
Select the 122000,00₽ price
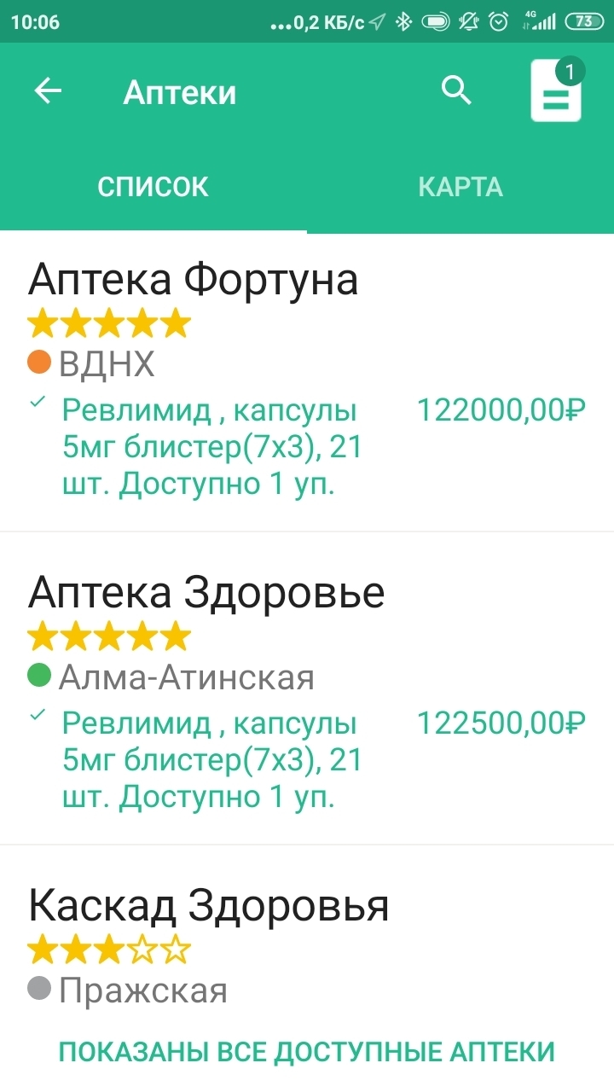(x=501, y=410)
